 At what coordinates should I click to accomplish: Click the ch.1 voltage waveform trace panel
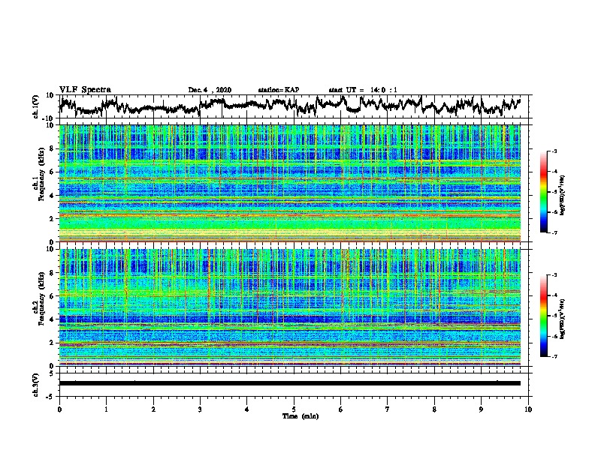click(295, 106)
